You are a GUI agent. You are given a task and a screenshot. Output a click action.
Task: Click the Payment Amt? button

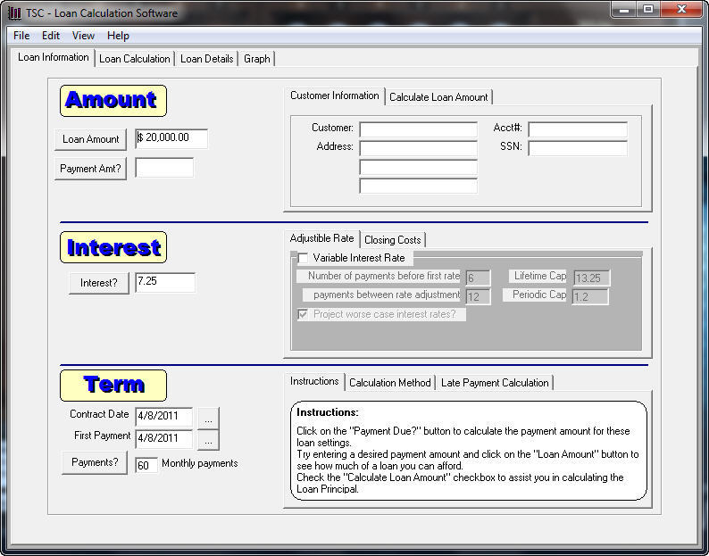point(90,169)
